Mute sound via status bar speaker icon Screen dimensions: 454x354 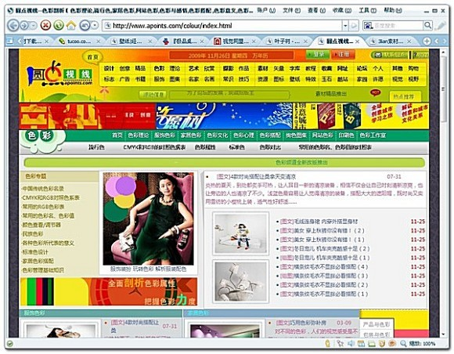click(x=351, y=344)
